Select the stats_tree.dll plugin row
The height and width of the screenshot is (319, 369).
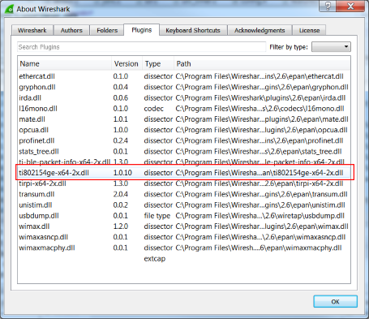[x=184, y=152]
